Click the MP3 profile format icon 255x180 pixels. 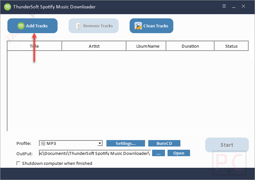(x=43, y=143)
